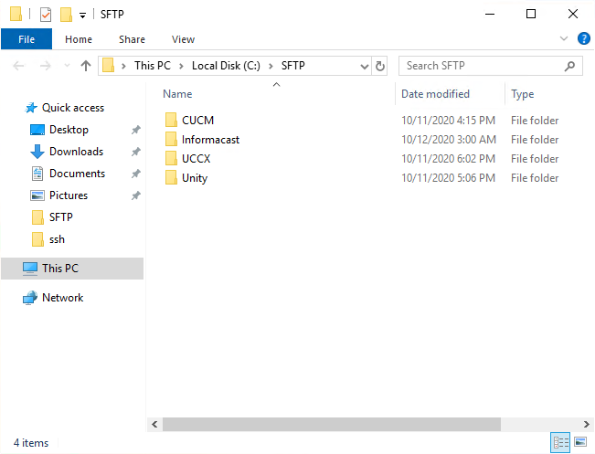Open Downloads in the navigation pane

67,152
